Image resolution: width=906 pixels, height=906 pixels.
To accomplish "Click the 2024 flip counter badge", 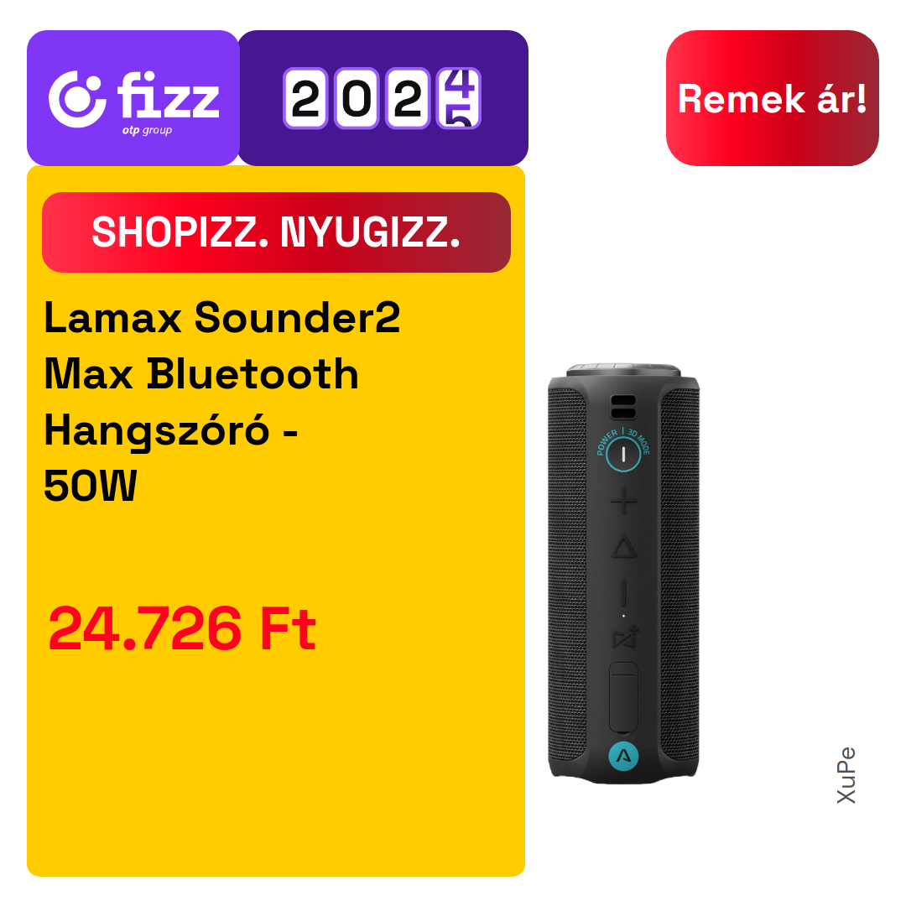I will 383,98.
